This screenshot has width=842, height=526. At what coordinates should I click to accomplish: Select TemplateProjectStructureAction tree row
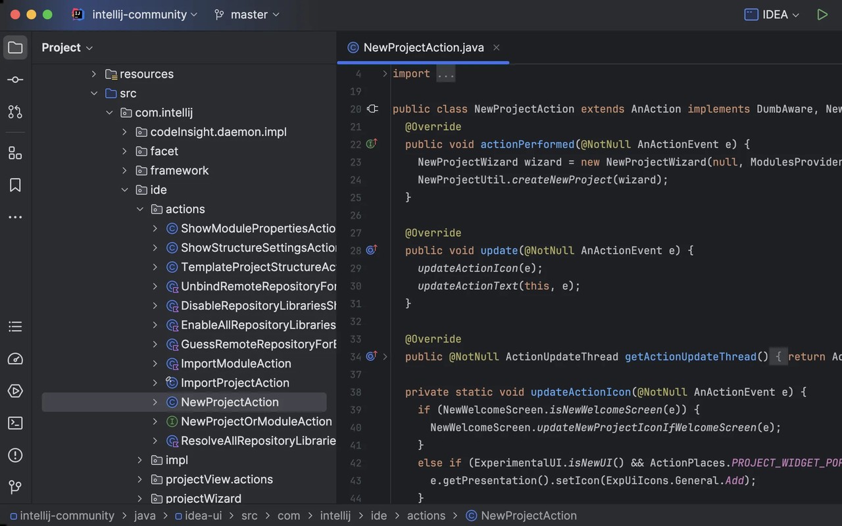coord(184,267)
